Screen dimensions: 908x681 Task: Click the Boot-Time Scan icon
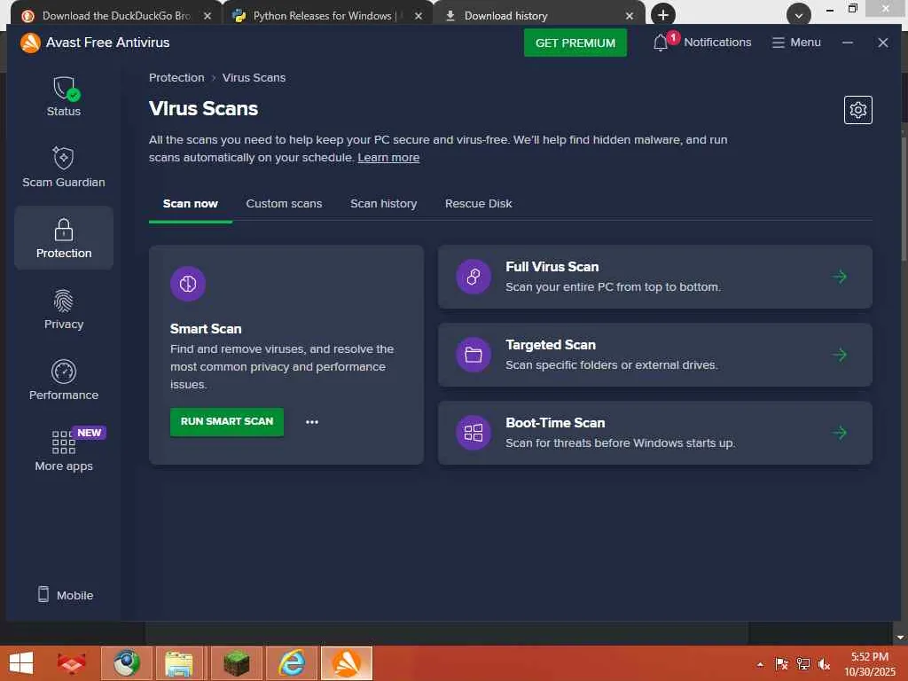tap(474, 433)
